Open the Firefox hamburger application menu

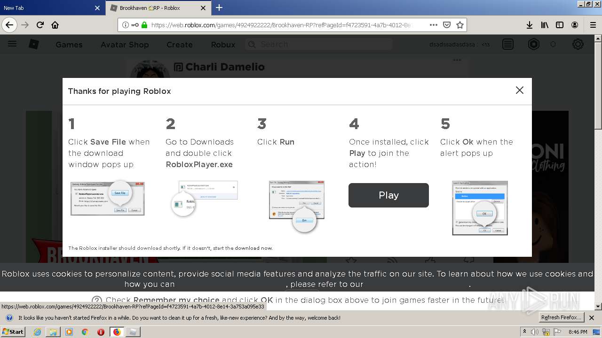click(x=593, y=25)
